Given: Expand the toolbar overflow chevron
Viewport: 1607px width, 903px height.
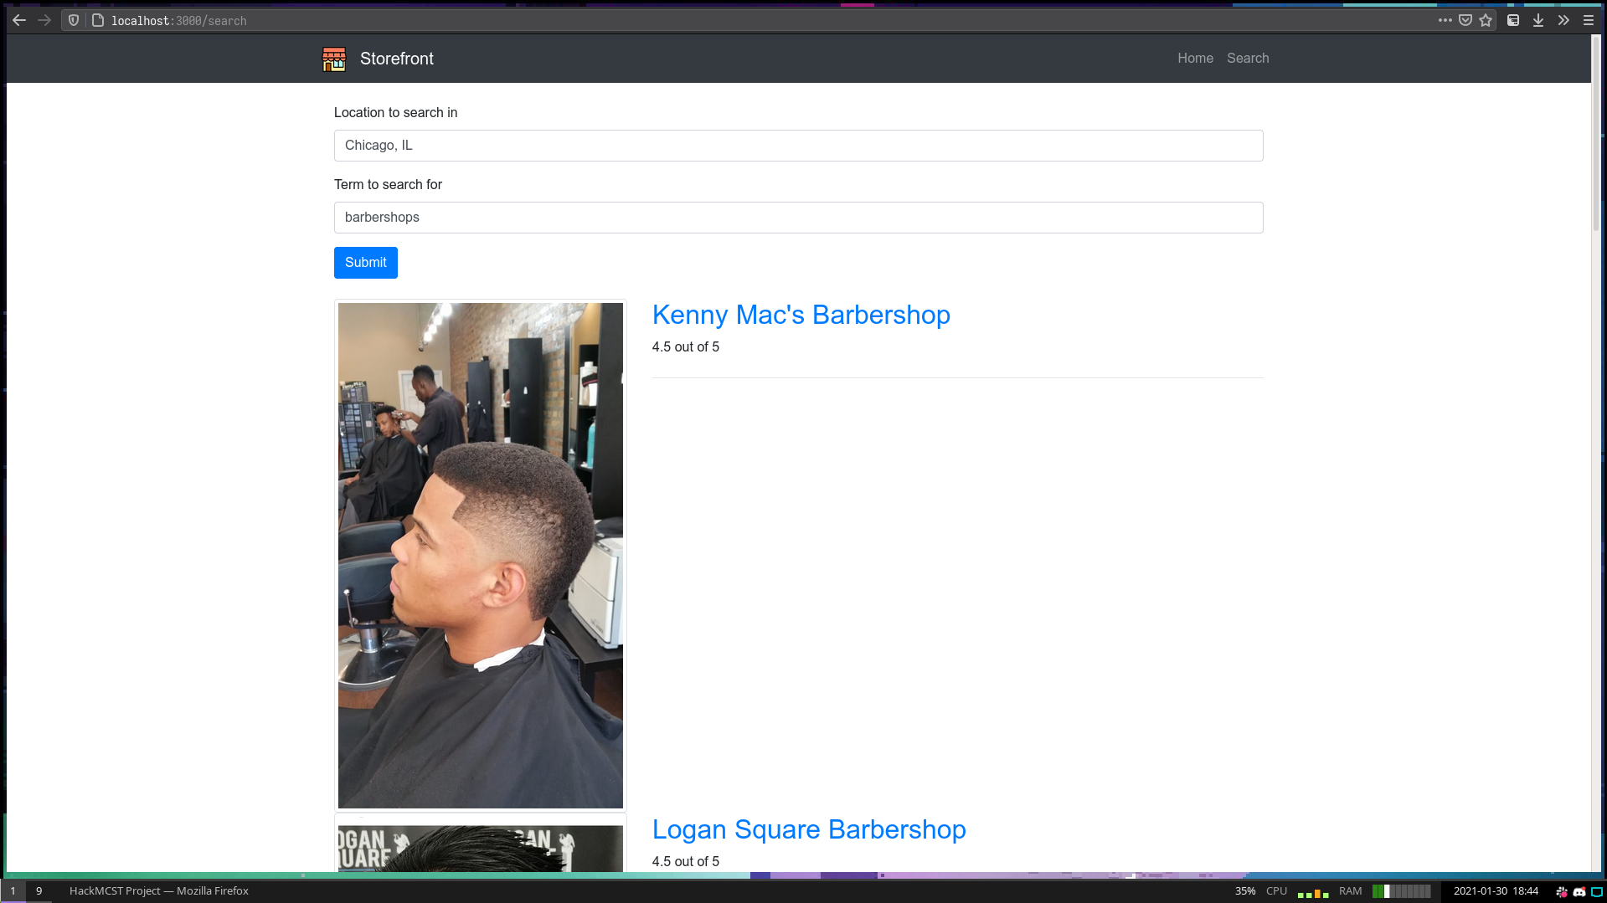Looking at the screenshot, I should tap(1563, 20).
